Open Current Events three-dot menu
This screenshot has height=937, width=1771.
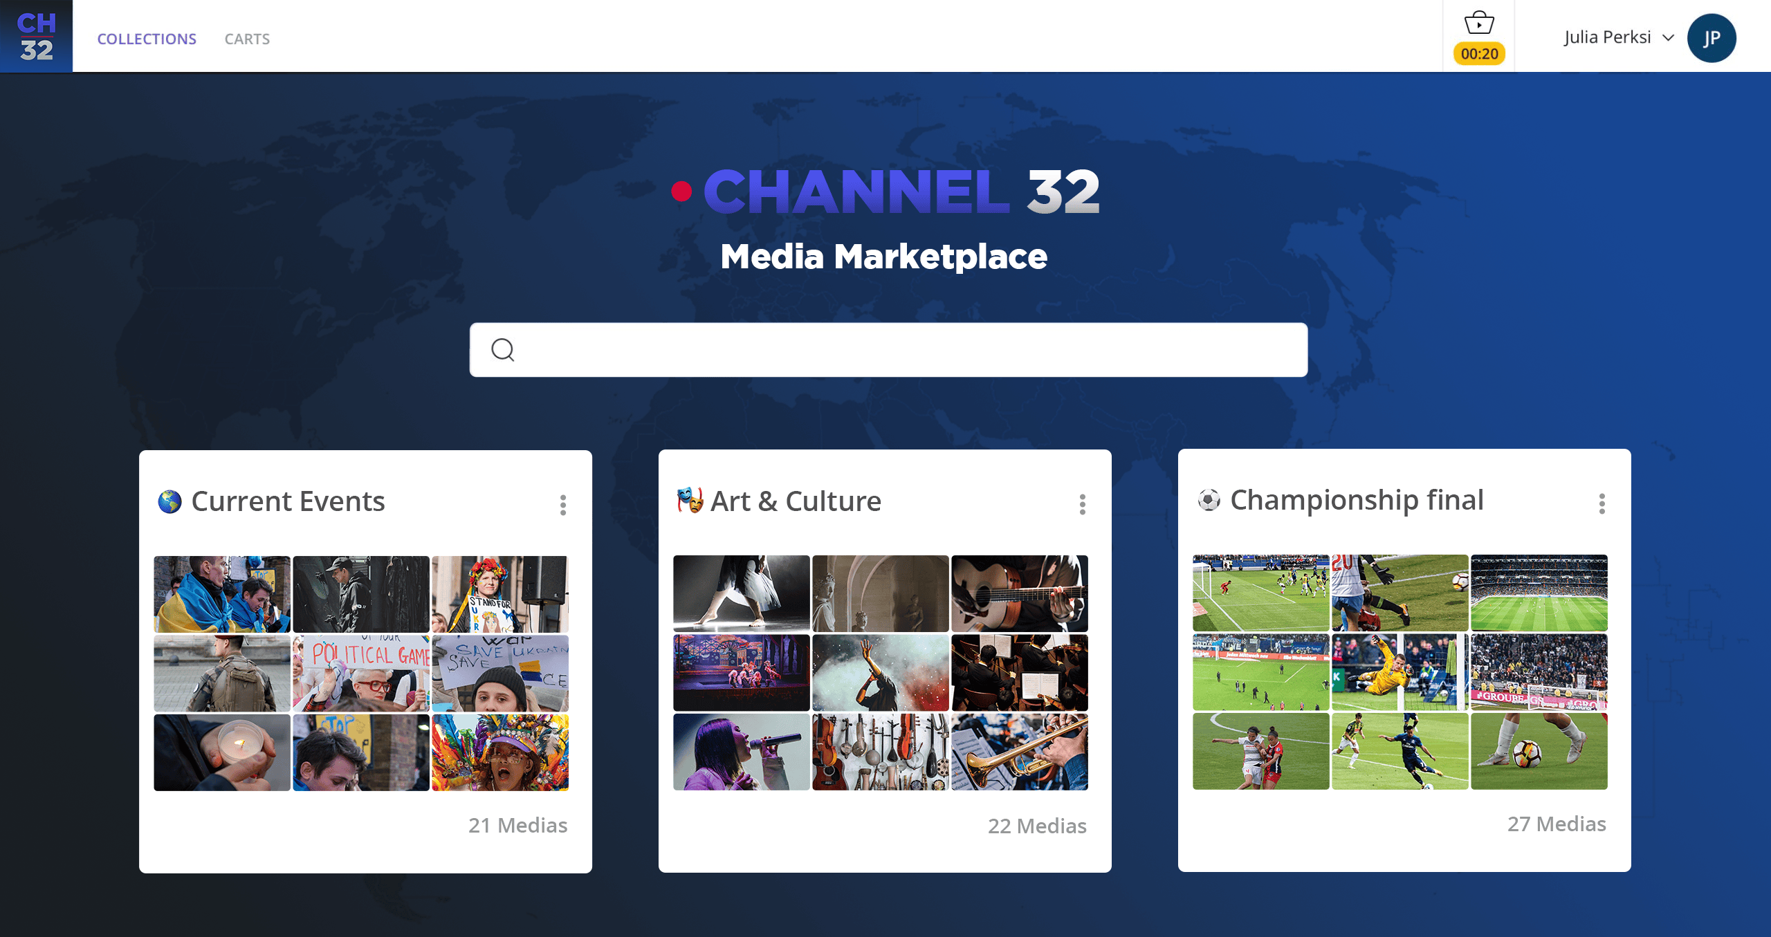click(x=563, y=505)
